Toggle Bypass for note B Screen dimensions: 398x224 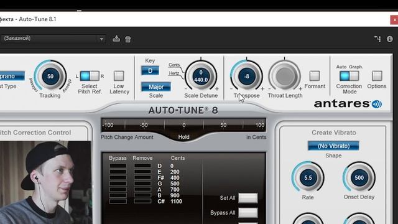click(x=118, y=195)
